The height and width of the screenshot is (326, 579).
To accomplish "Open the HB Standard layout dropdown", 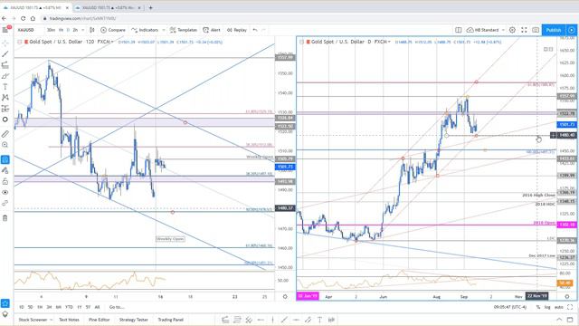I will pyautogui.click(x=485, y=30).
